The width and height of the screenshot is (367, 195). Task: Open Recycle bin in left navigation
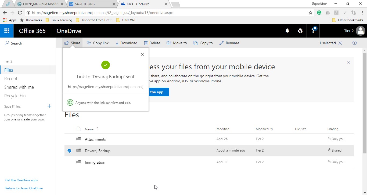click(15, 96)
